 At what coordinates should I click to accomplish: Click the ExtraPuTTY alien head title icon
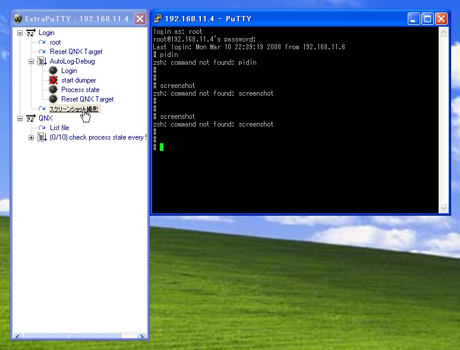click(x=18, y=18)
